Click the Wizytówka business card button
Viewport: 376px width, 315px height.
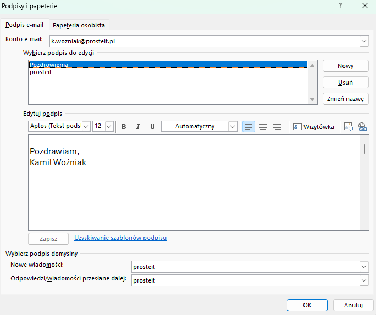(x=313, y=127)
